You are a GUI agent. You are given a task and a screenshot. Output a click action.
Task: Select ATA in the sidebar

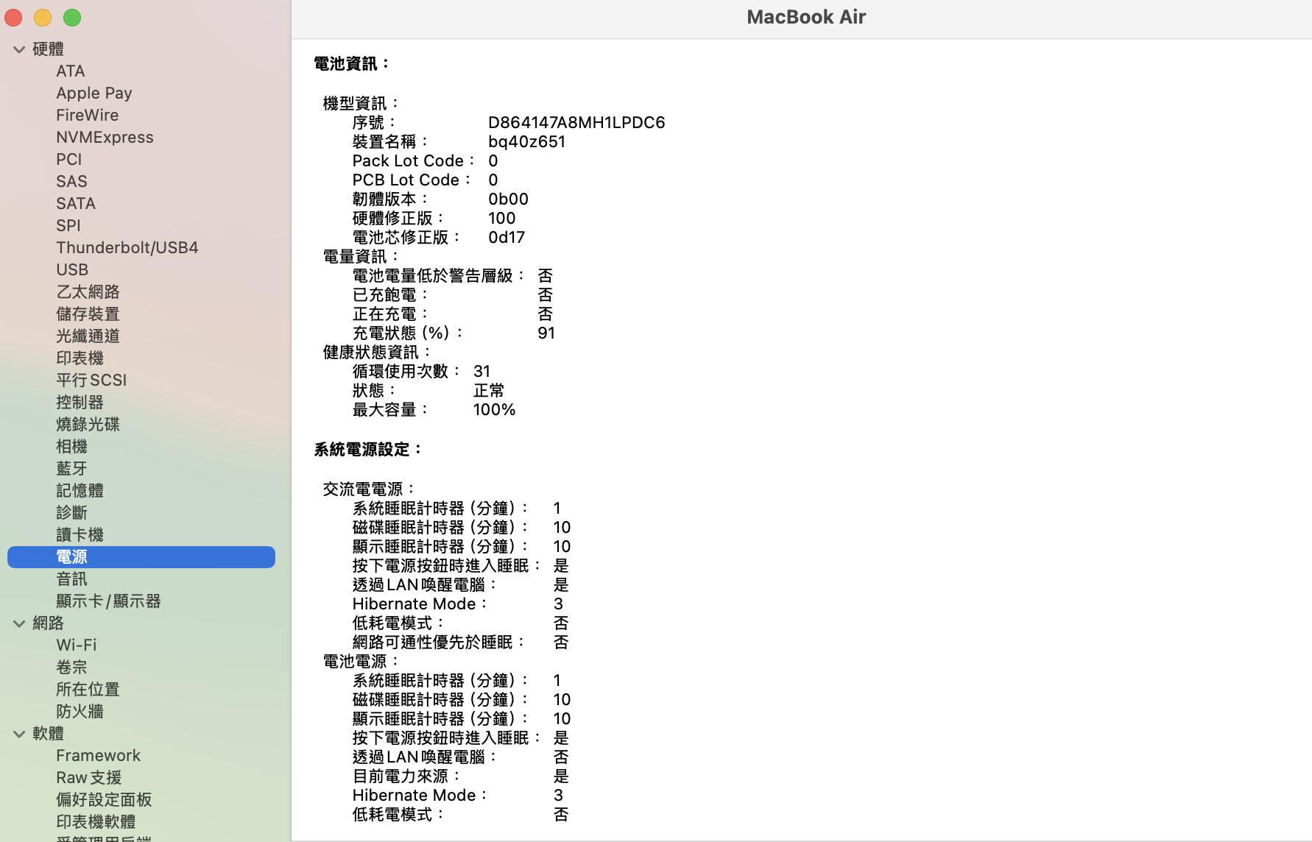pos(71,71)
